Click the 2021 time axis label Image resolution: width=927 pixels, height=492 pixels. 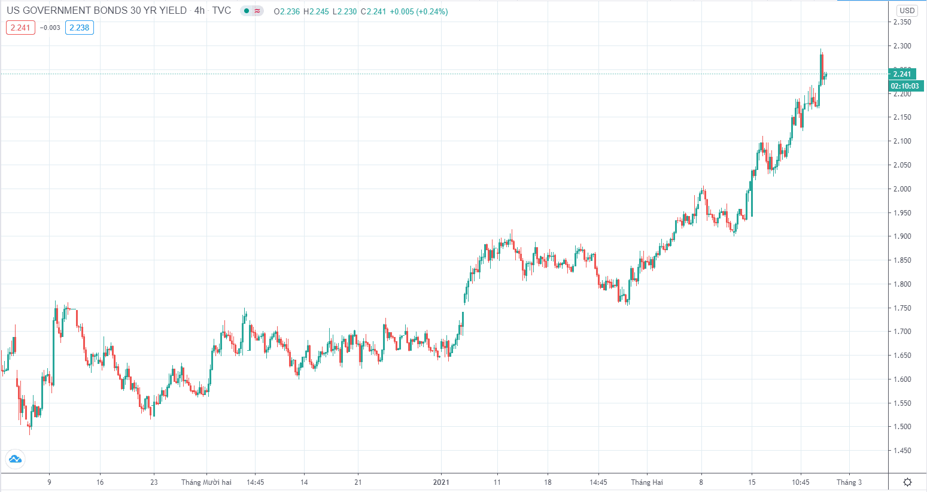[x=441, y=482]
